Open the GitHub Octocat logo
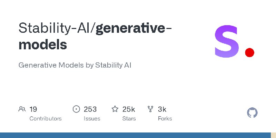This screenshot has width=276, height=138. (x=252, y=113)
